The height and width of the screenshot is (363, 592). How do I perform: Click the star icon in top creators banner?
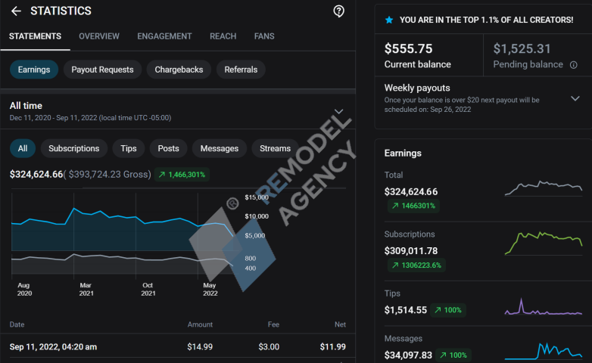coord(389,20)
